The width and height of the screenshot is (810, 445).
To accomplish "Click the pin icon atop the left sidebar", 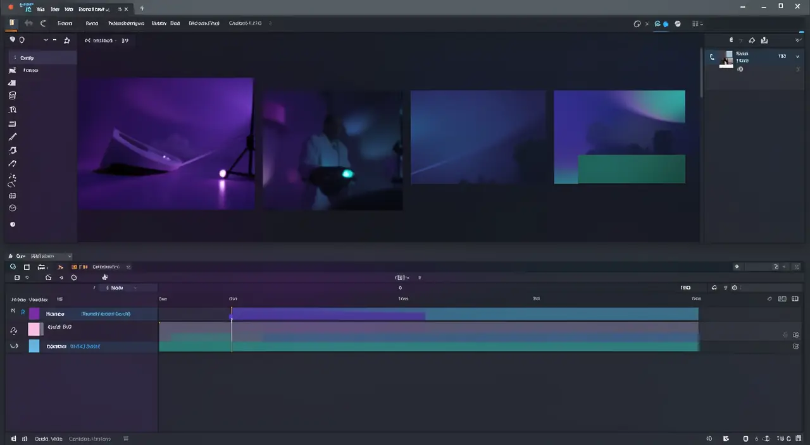I will click(12, 40).
